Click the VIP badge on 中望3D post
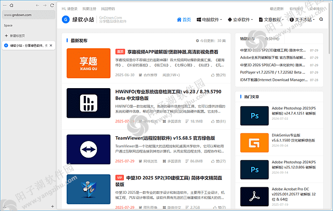Image resolution: width=333 pixels, height=211 pixels. tap(120, 178)
